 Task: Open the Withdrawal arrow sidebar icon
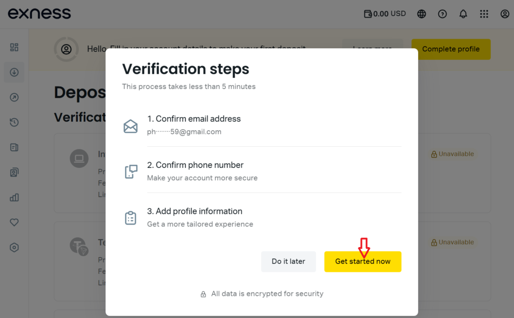(x=14, y=97)
